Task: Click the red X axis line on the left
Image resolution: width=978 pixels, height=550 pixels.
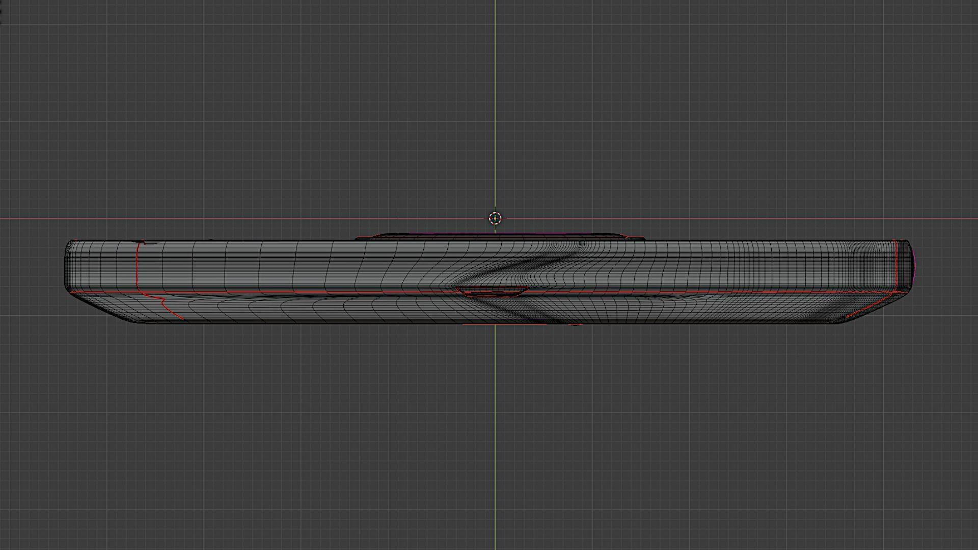Action: coord(204,219)
